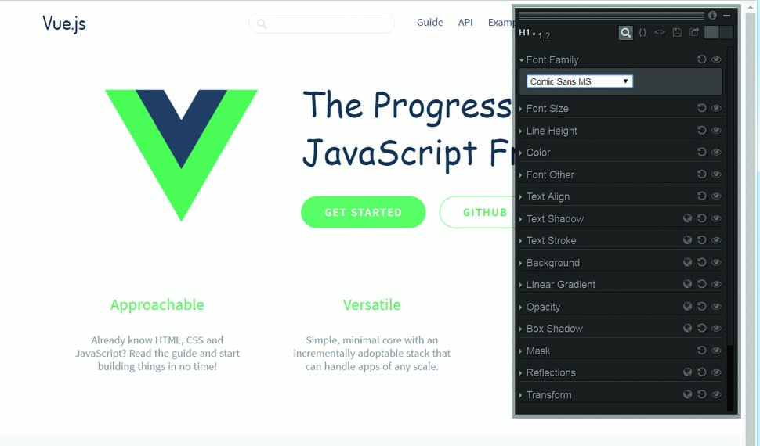760x446 pixels.
Task: Click the GITHUB button
Action: [x=477, y=212]
